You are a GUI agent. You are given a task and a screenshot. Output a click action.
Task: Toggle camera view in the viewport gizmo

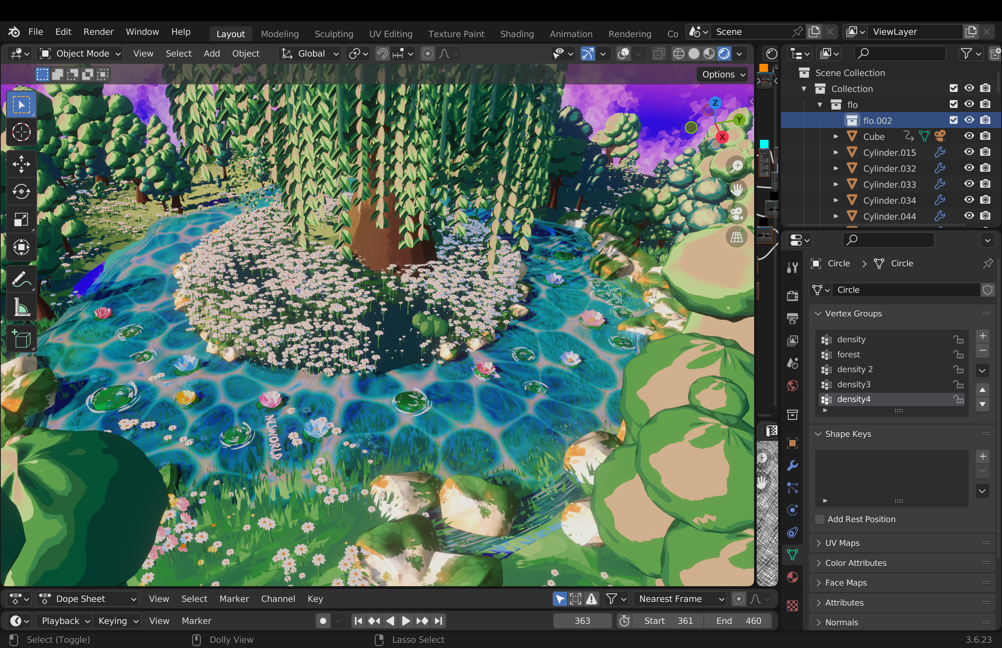click(x=736, y=213)
